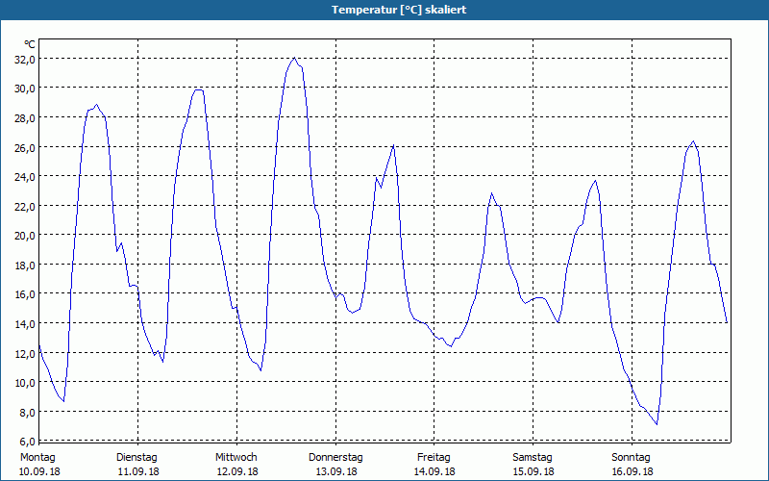Image resolution: width=769 pixels, height=481 pixels.
Task: Select the 26,0 axis value
Action: [x=25, y=148]
